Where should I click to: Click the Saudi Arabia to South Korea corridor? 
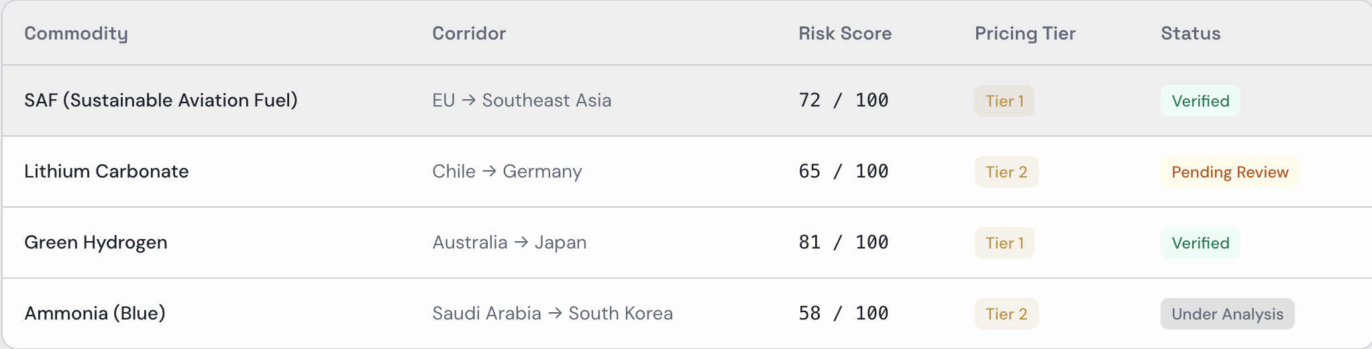click(x=552, y=313)
